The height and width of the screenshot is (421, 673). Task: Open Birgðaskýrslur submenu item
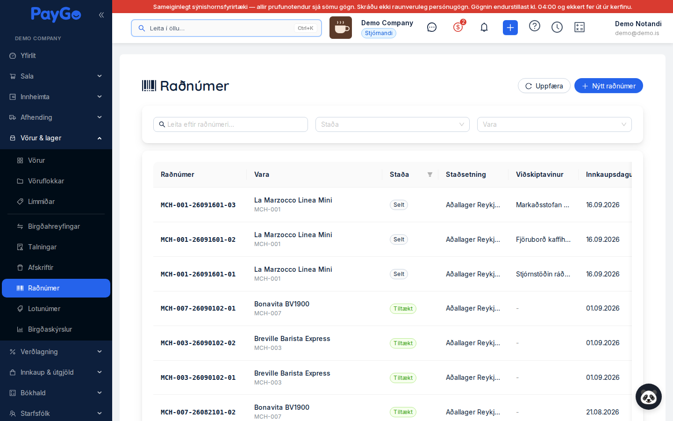coord(56,329)
